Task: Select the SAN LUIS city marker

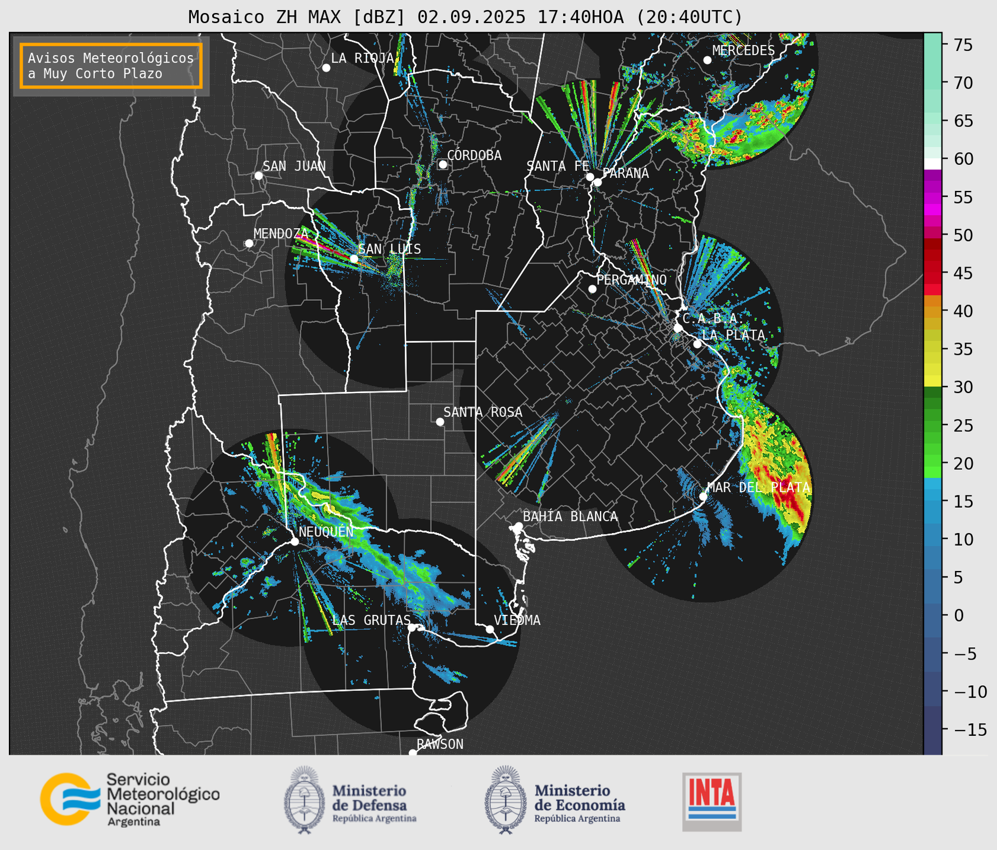Action: [354, 259]
